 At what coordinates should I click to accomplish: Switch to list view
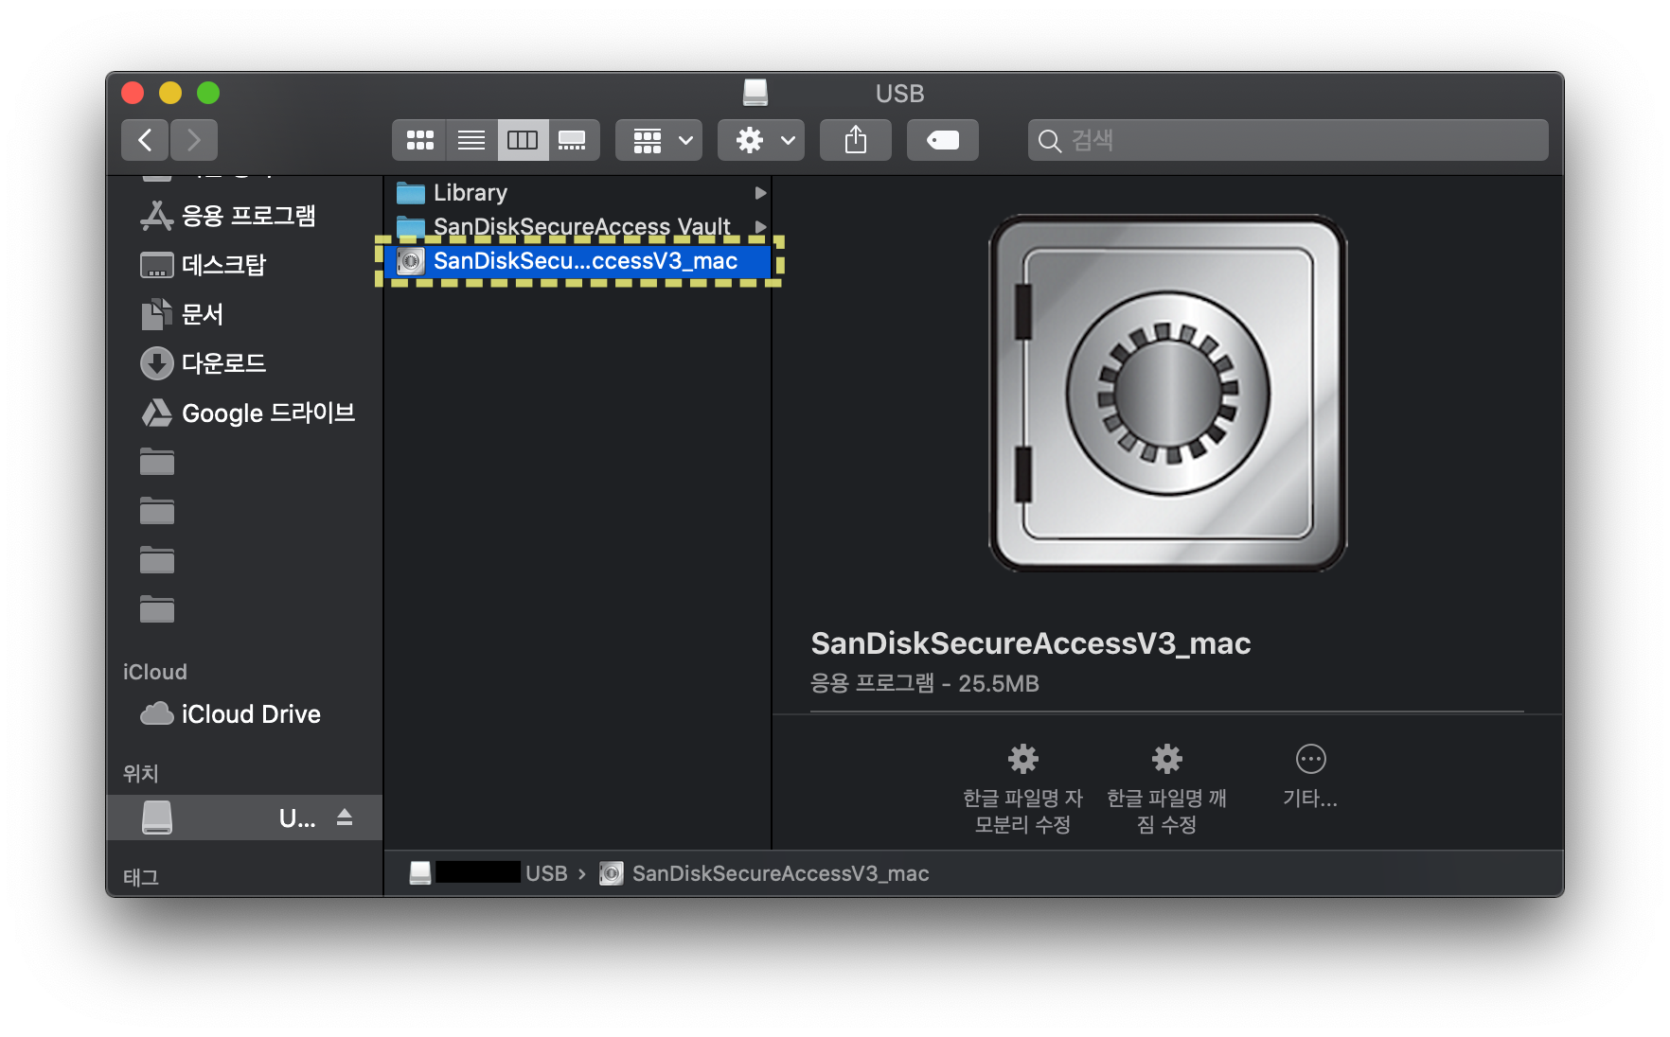(x=471, y=140)
